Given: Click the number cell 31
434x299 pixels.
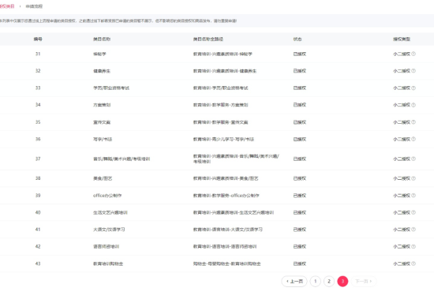Looking at the screenshot, I should [x=38, y=54].
